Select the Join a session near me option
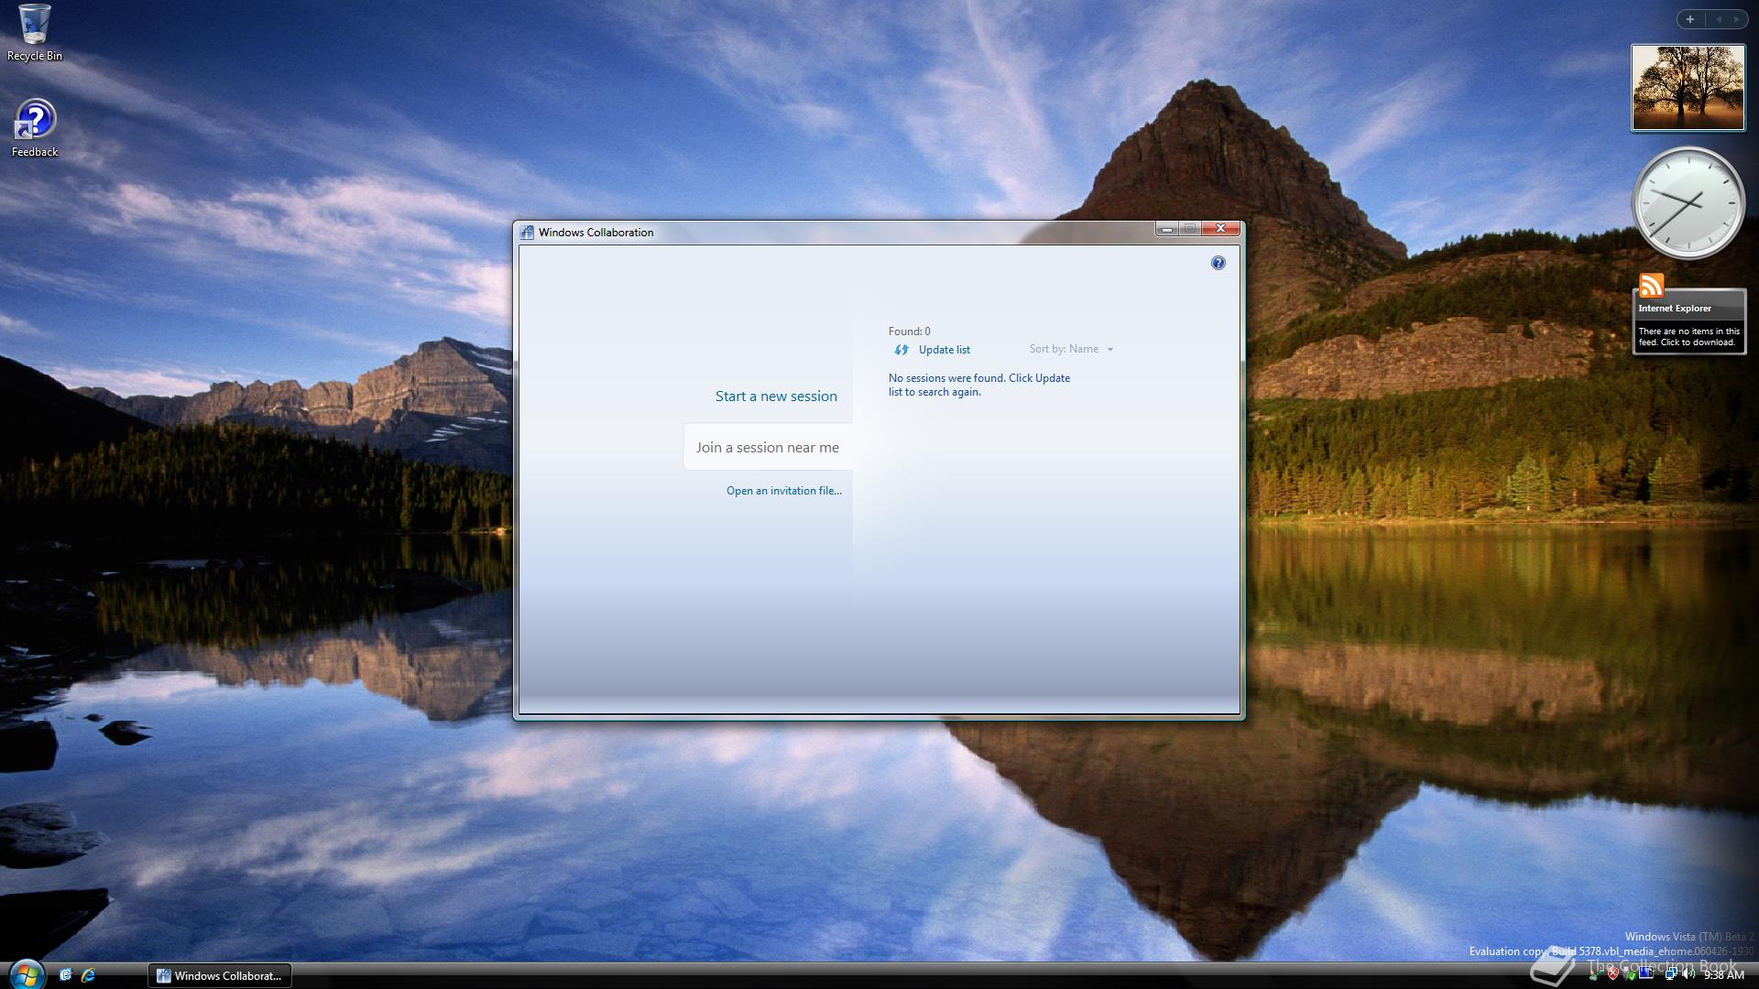 [x=767, y=447]
